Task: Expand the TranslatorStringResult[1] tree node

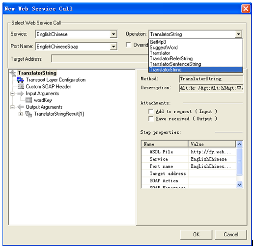Action: coord(21,114)
